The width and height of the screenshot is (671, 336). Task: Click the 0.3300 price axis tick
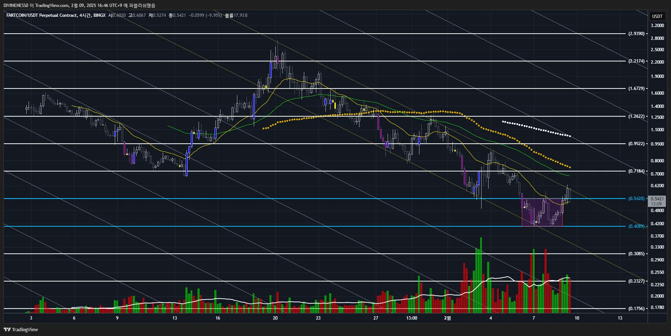coord(657,247)
